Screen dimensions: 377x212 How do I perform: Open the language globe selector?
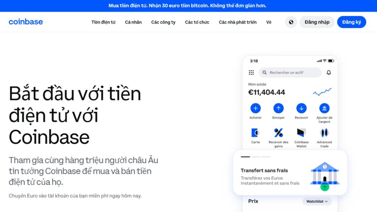pyautogui.click(x=291, y=22)
